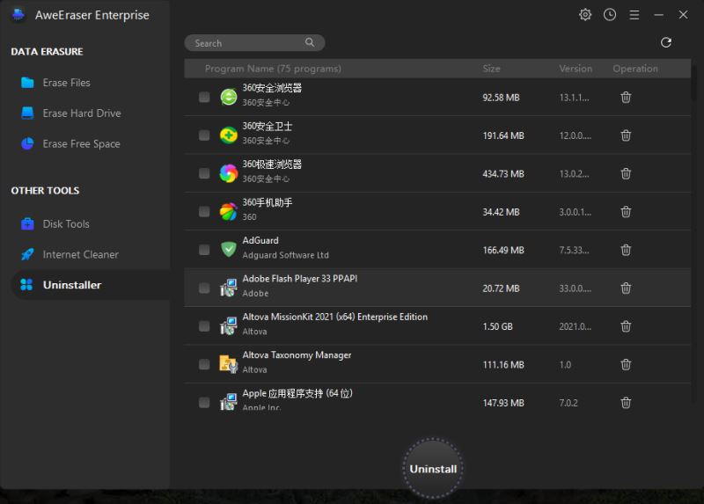Check the AdGuard checkbox

(204, 250)
